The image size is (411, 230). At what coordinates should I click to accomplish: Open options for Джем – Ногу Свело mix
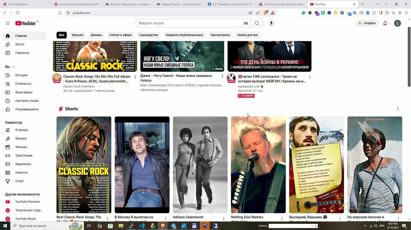point(222,76)
